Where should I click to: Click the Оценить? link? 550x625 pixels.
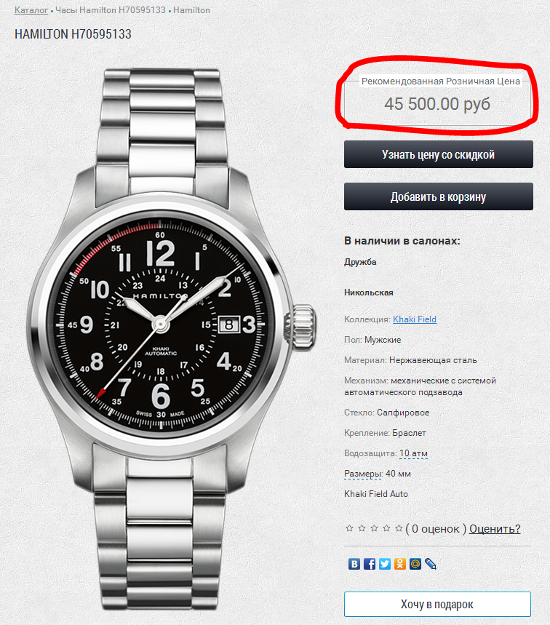[495, 528]
